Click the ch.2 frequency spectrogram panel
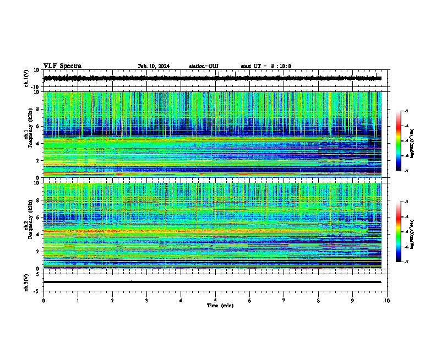 (216, 226)
